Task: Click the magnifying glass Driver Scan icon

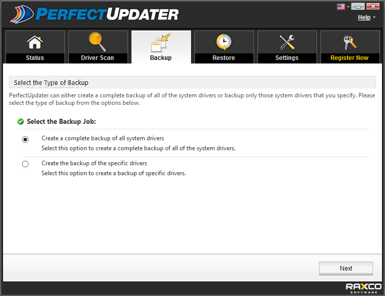Action: point(97,42)
